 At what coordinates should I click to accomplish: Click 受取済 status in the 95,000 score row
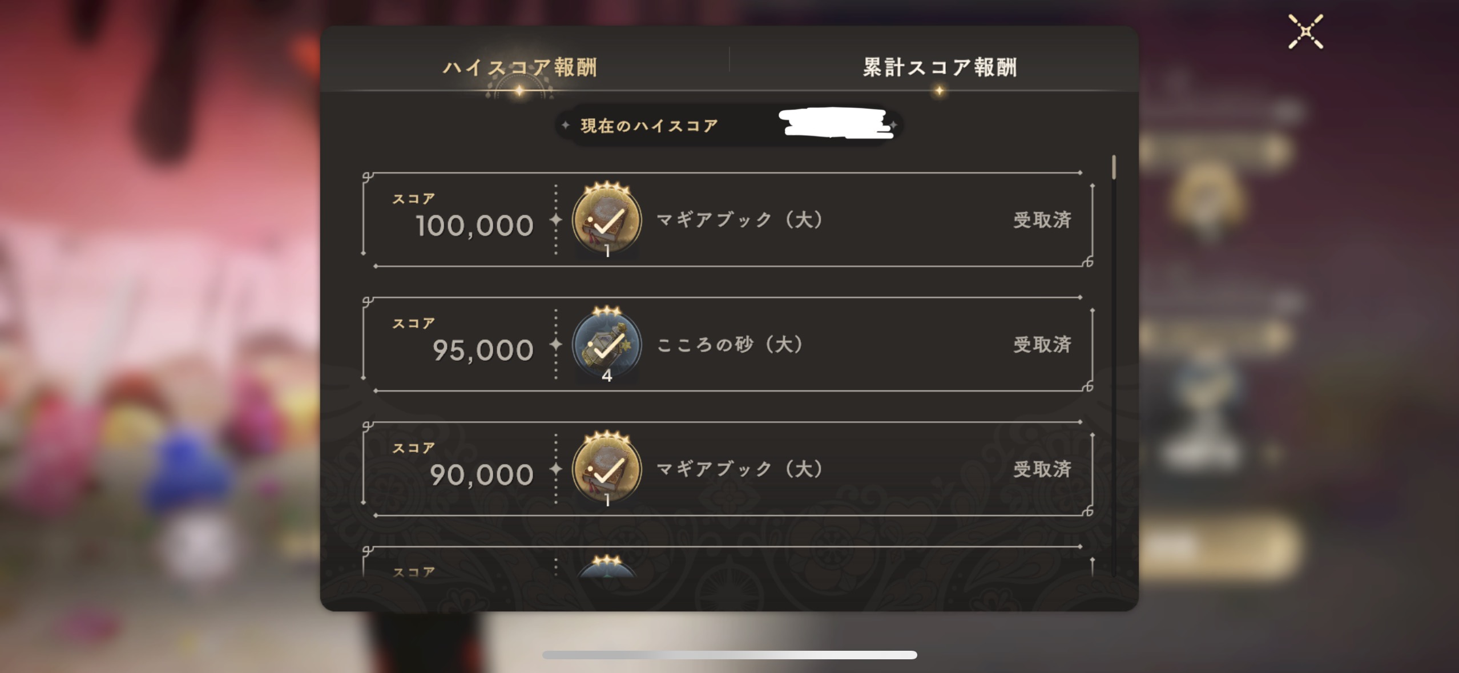coord(1042,344)
